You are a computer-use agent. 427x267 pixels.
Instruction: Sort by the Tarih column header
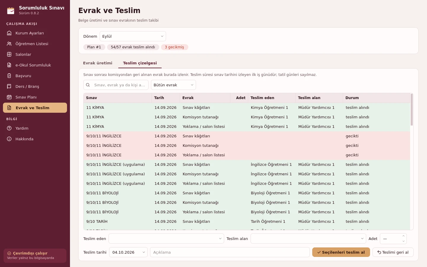coord(166,98)
